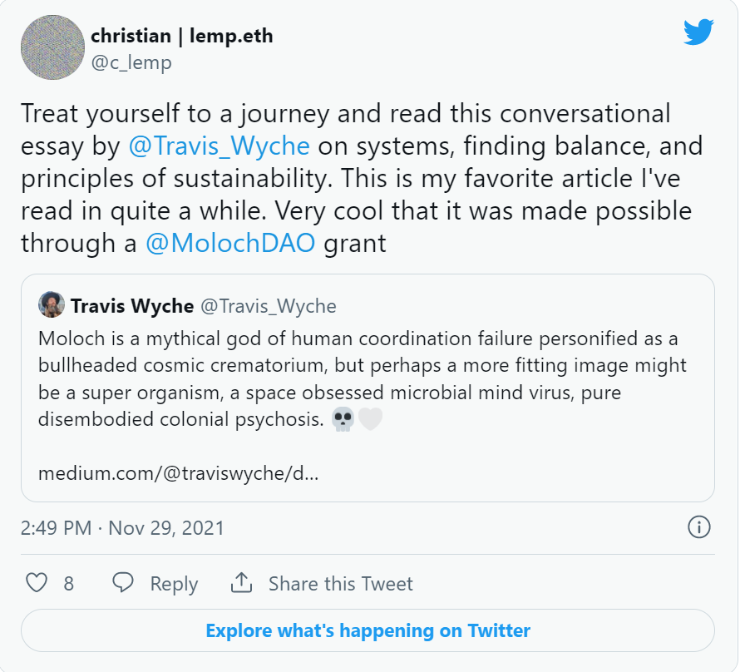740x672 pixels.
Task: Click the share upload arrow icon
Action: click(x=241, y=582)
